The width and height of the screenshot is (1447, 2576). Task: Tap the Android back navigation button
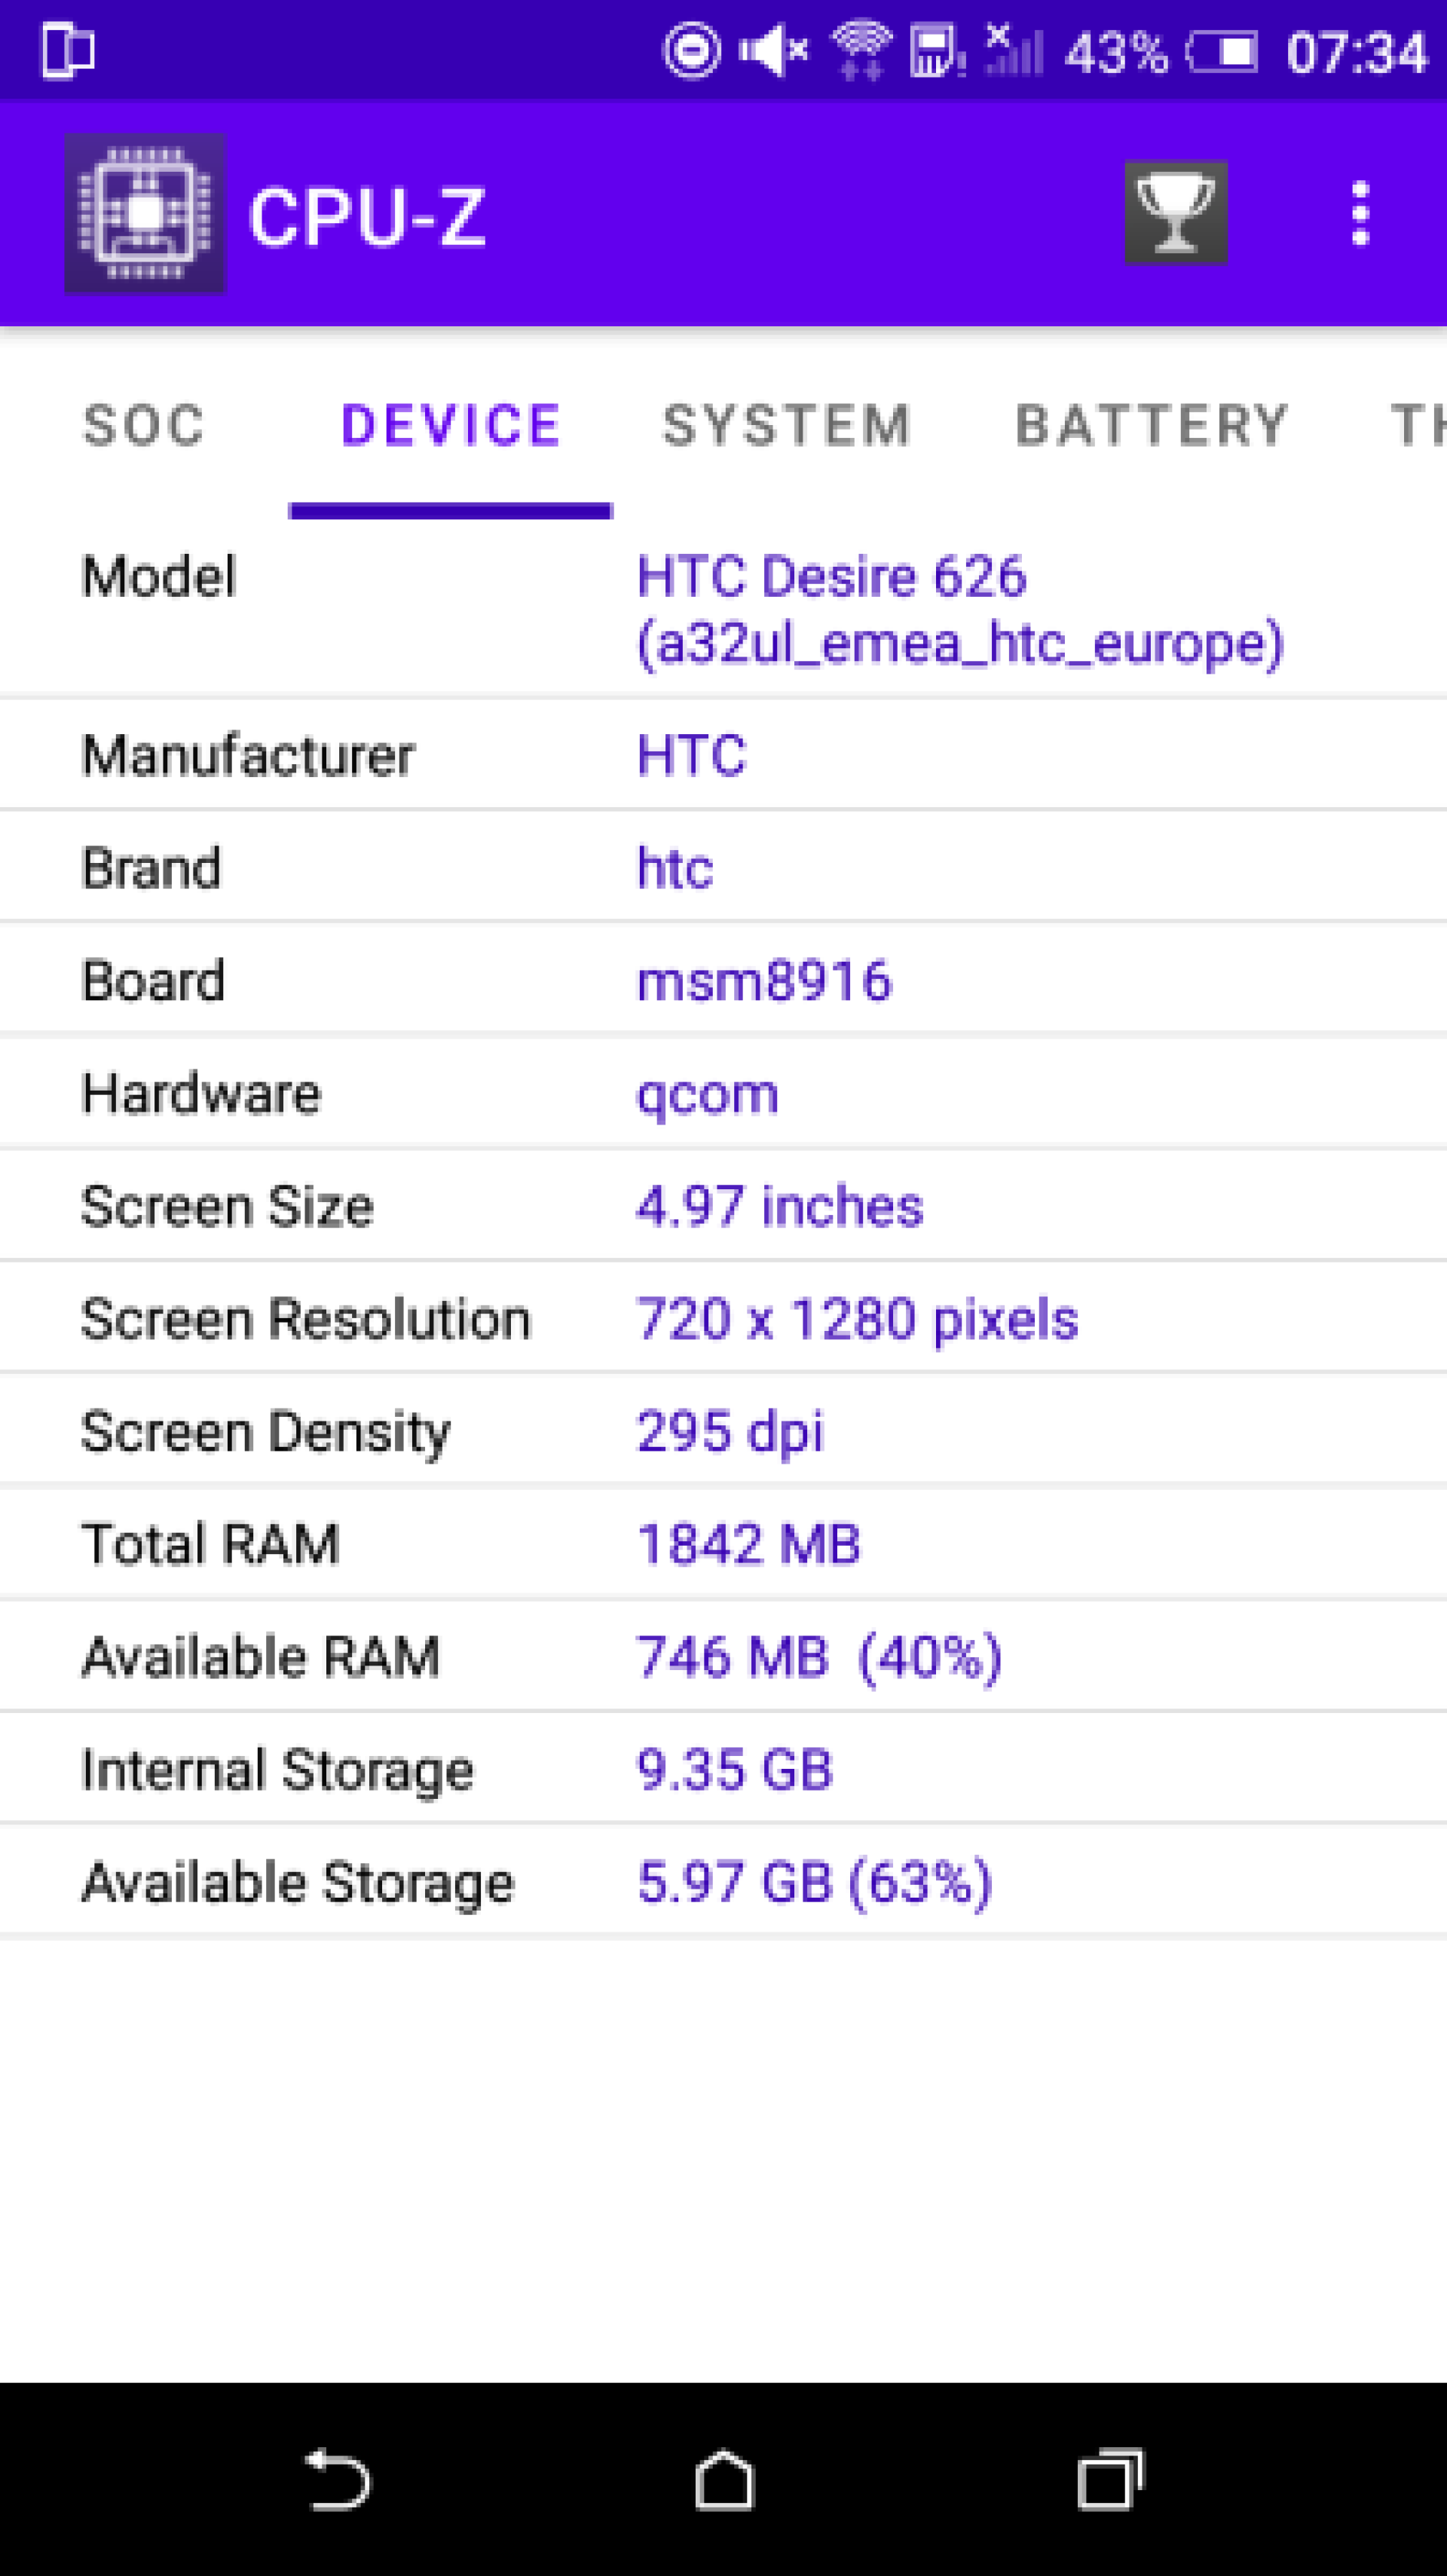pos(337,2479)
